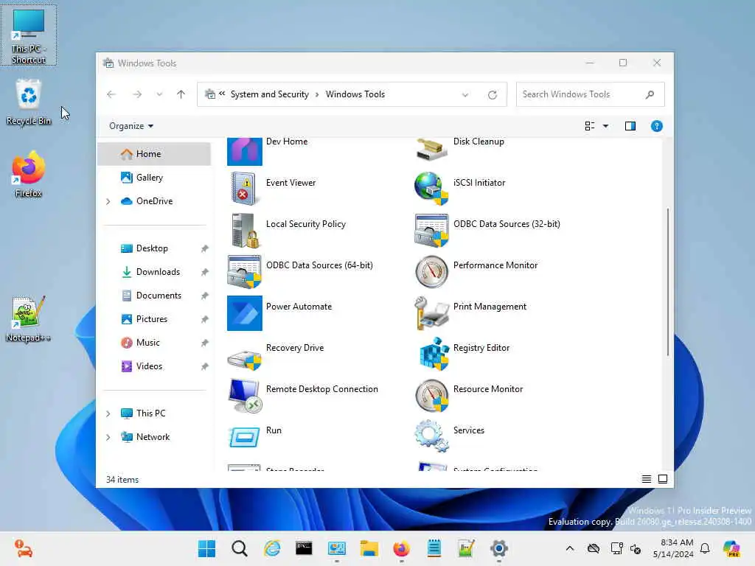Expand the OneDrive tree node
The height and width of the screenshot is (566, 755).
[x=108, y=201]
